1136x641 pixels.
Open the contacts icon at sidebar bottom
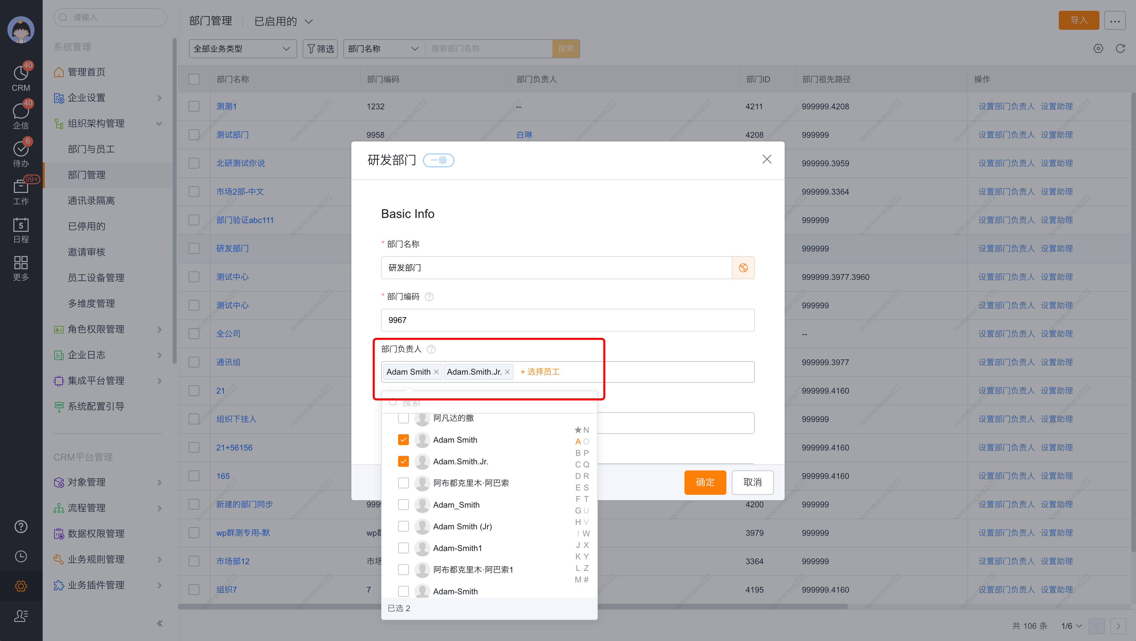pos(21,615)
